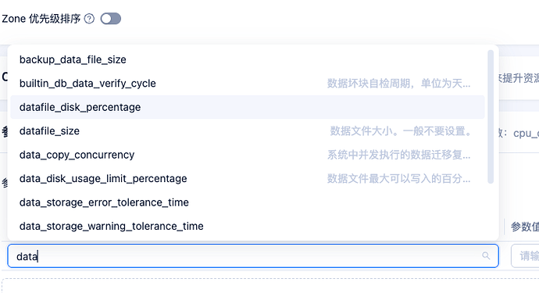The width and height of the screenshot is (539, 293).
Task: Focus the parameter search field containing data
Action: 253,255
